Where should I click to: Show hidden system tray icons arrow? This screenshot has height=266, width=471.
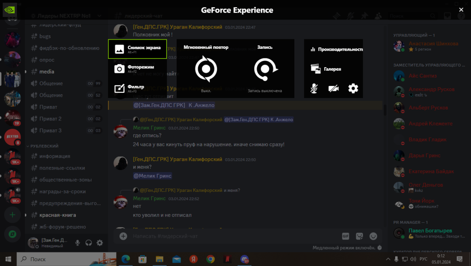(x=387, y=259)
